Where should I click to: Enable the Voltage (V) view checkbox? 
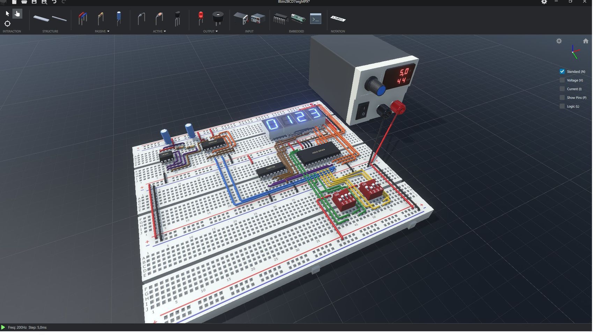tap(562, 80)
